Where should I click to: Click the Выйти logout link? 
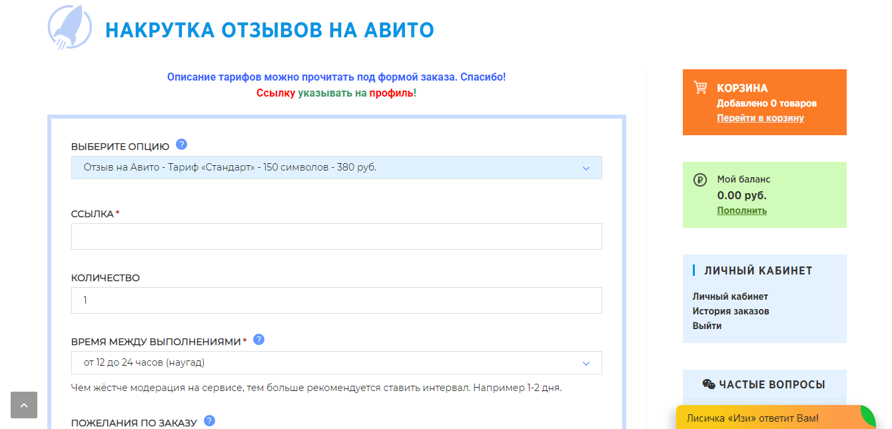(x=707, y=326)
